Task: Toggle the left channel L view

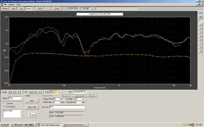Action: click(x=52, y=92)
